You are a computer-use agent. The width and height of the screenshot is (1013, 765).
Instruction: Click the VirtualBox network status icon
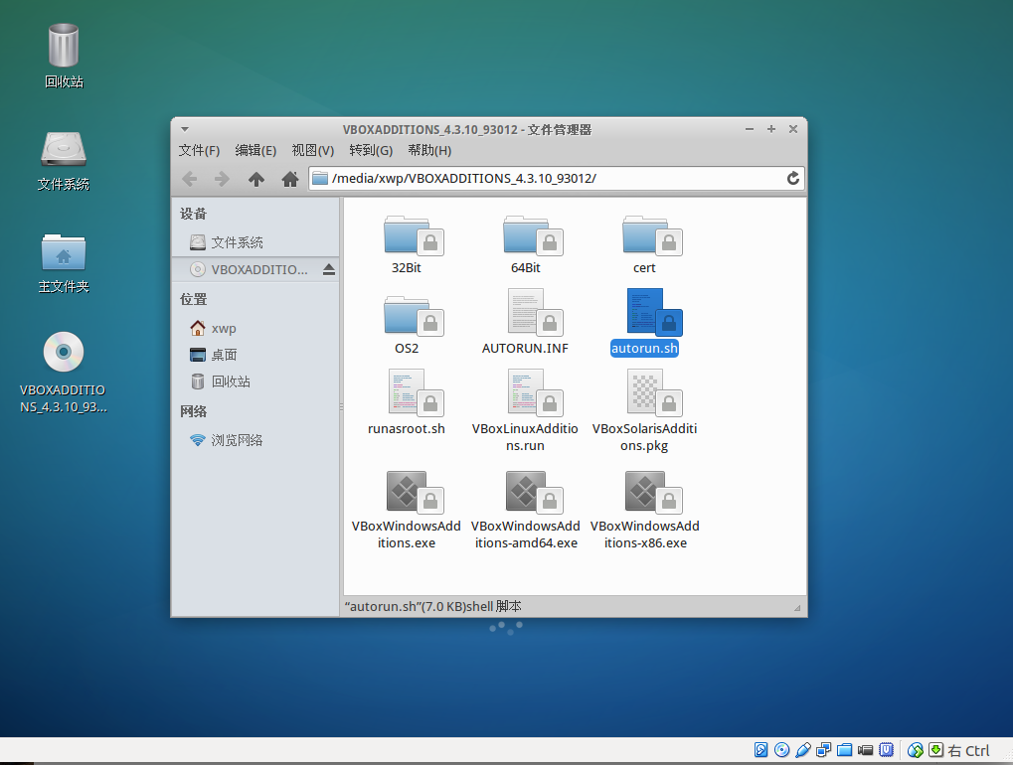click(x=823, y=749)
